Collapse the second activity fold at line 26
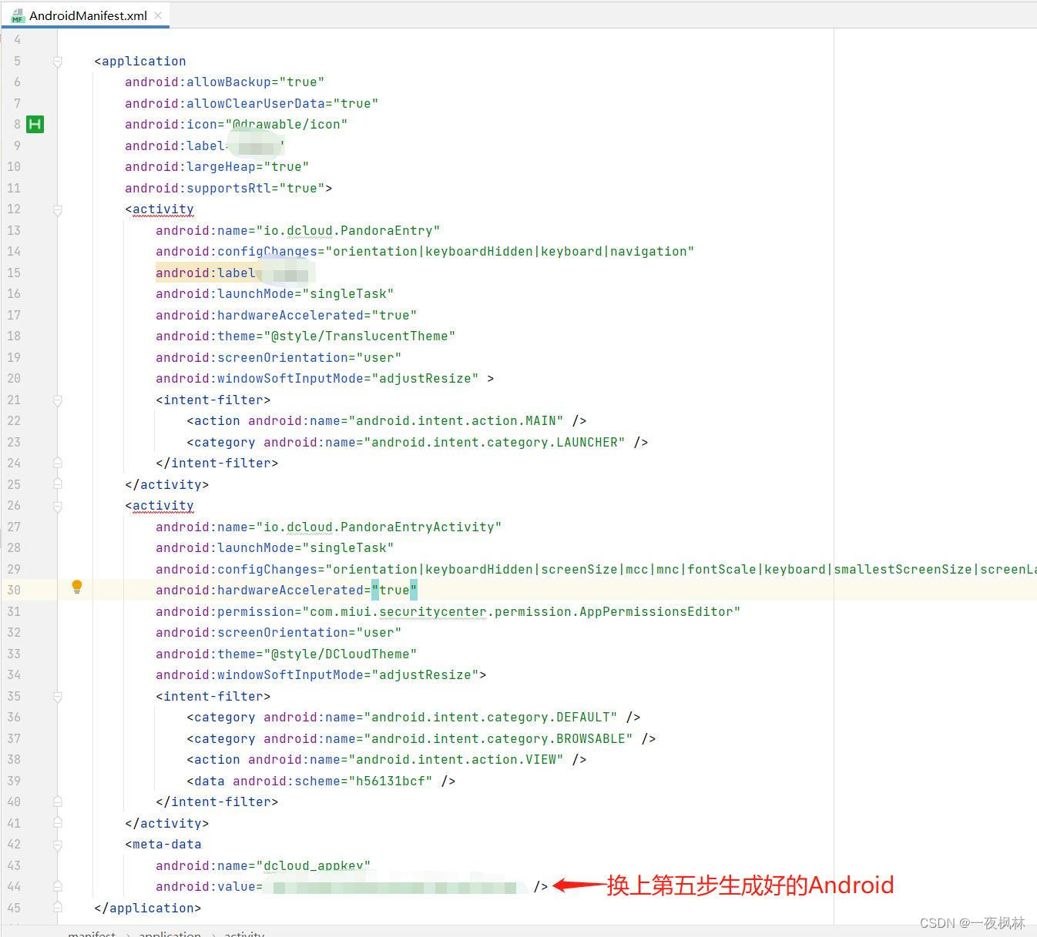The image size is (1037, 937). pos(58,506)
